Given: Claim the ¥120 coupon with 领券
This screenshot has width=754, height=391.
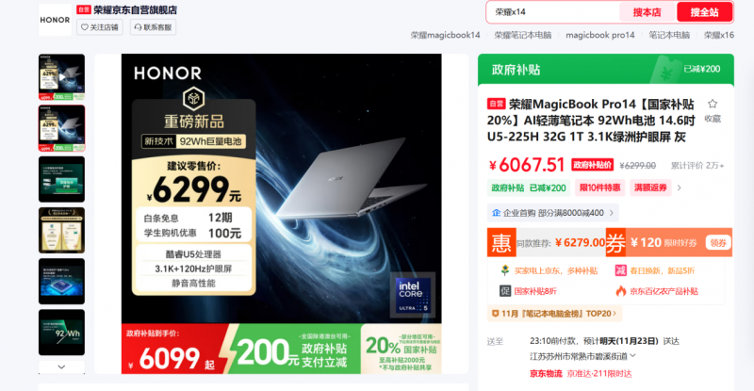Looking at the screenshot, I should pyautogui.click(x=718, y=243).
